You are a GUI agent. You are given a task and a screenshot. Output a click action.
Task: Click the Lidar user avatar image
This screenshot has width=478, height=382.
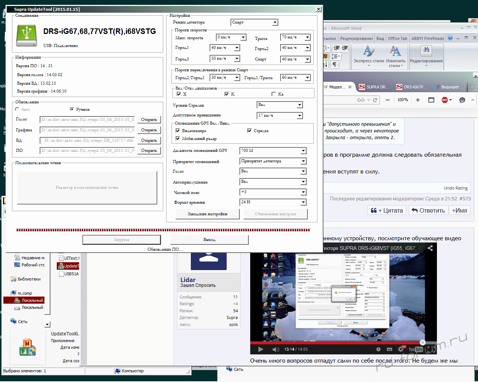click(x=209, y=261)
